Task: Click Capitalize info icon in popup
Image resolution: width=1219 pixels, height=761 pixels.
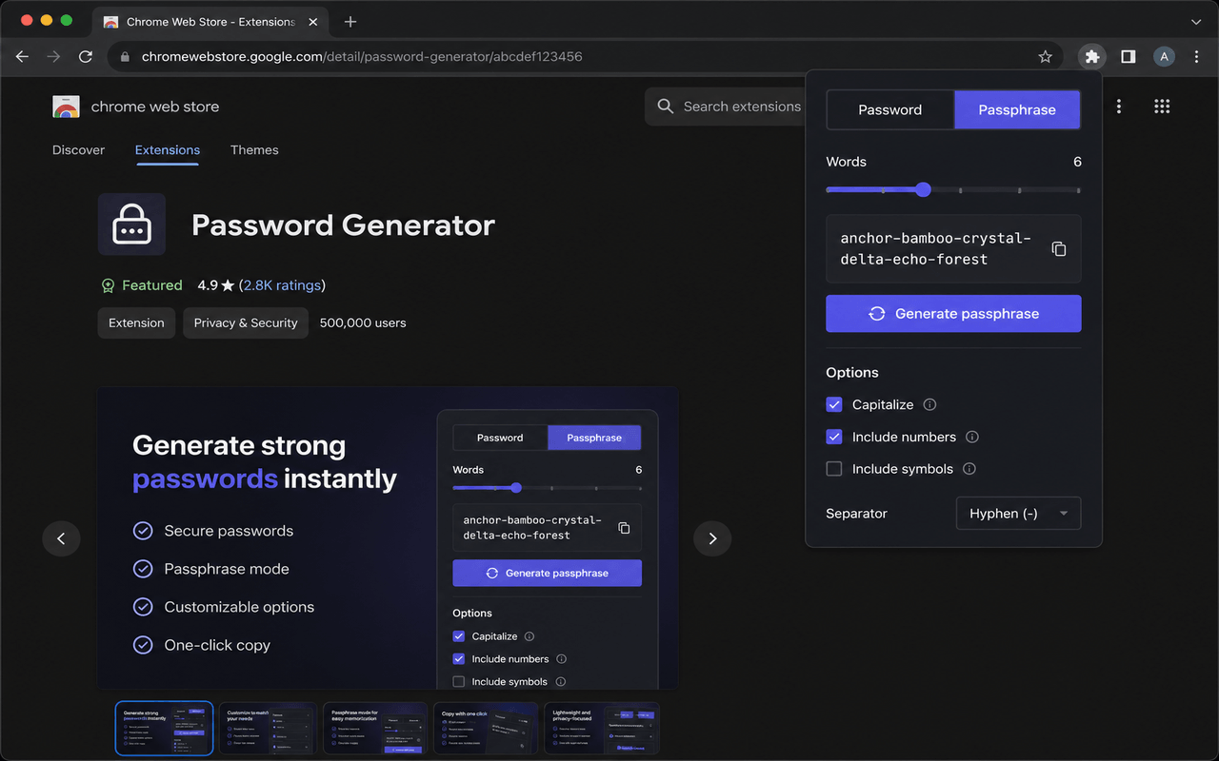Action: click(930, 404)
